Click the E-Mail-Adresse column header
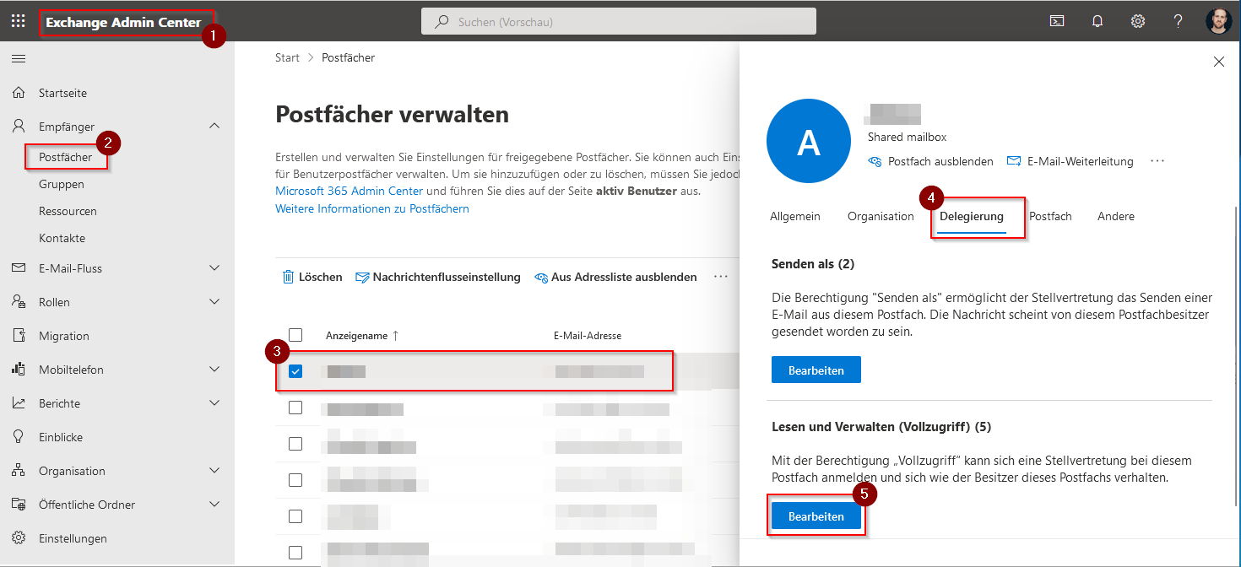 [x=588, y=336]
